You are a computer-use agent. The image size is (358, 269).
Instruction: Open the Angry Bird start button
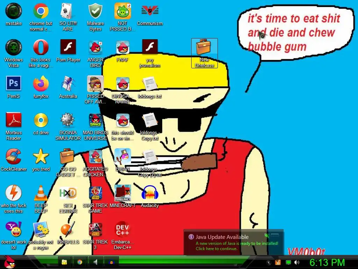click(9, 262)
